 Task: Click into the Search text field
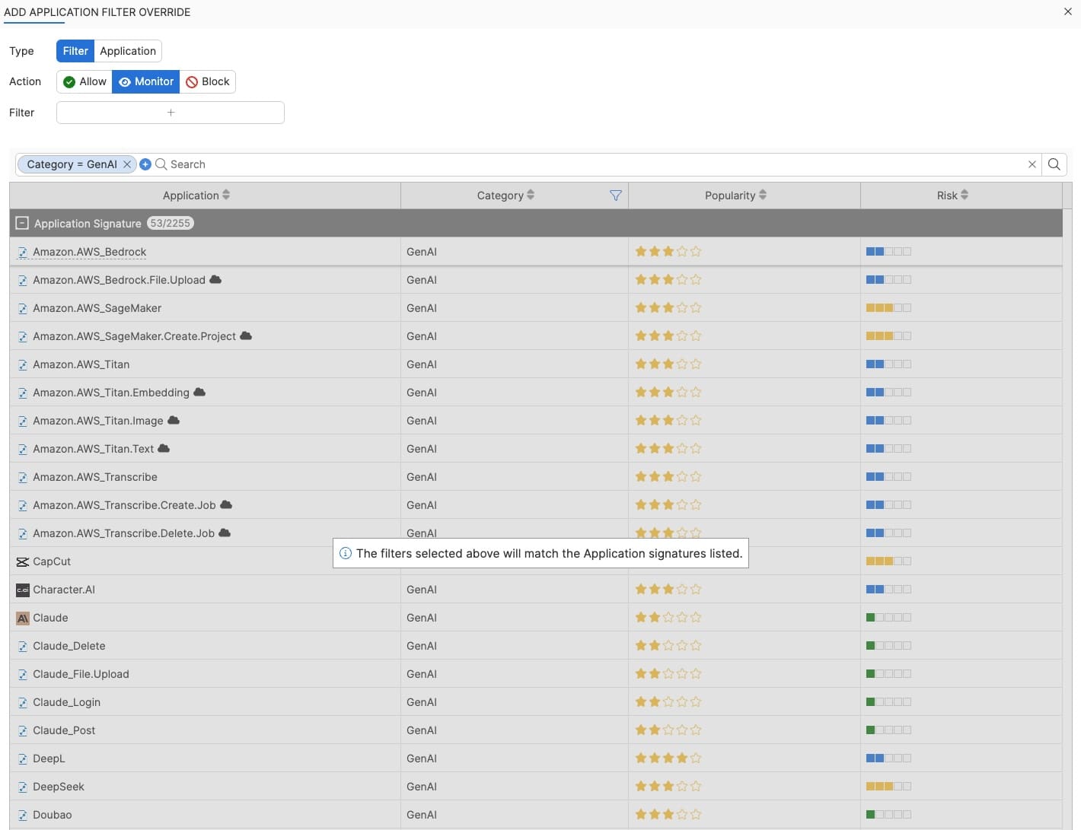594,164
